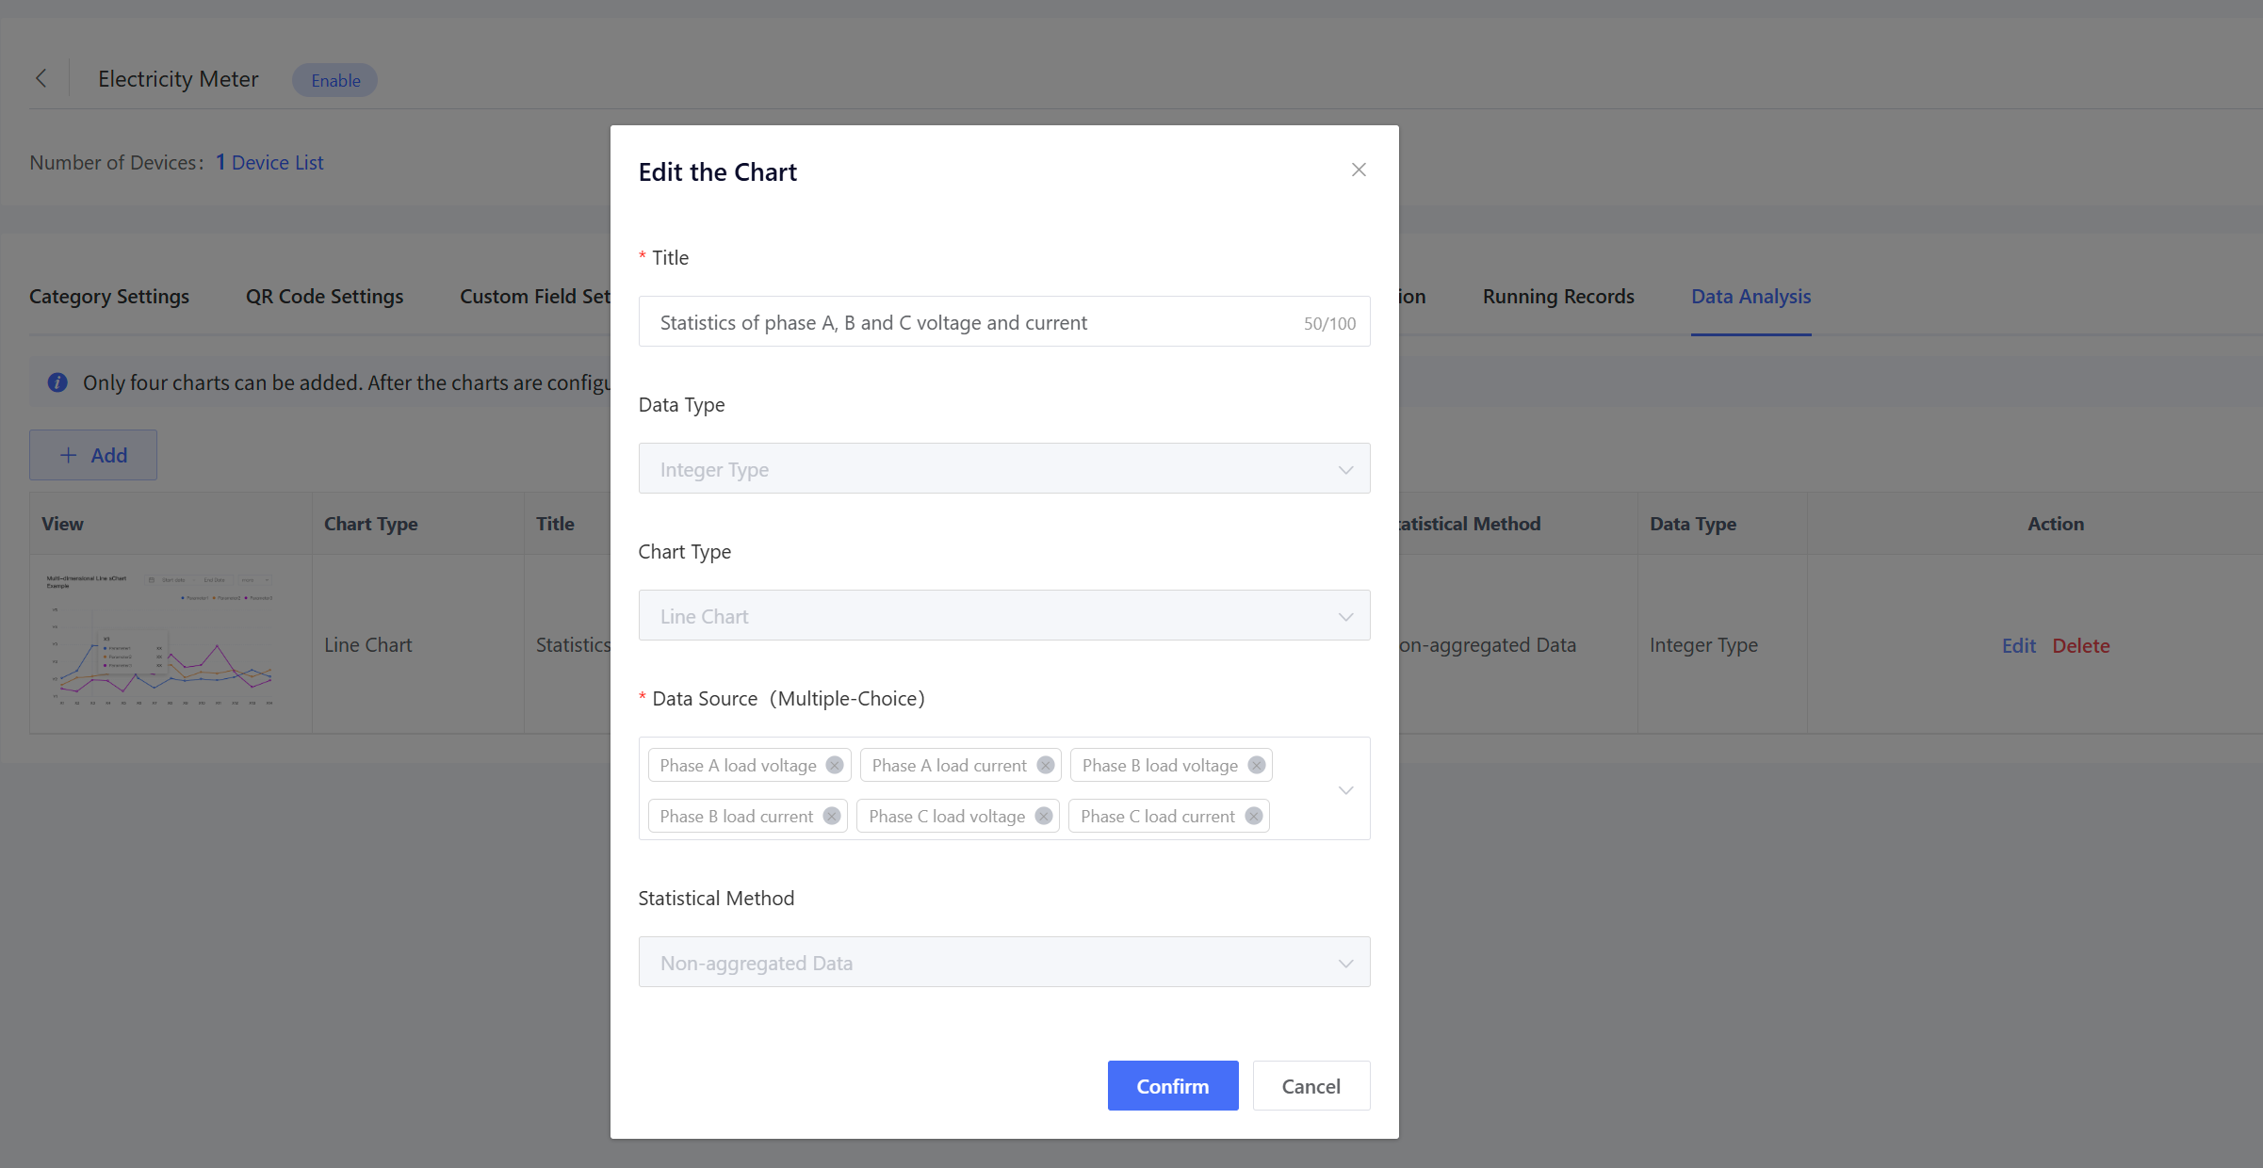The image size is (2263, 1168).
Task: Close the Edit the Chart dialog
Action: [1359, 170]
